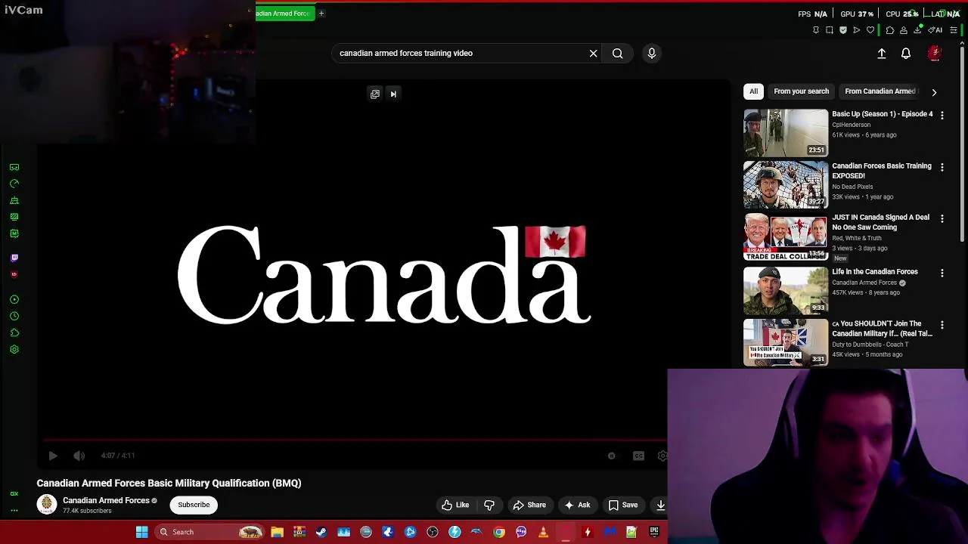Open the Windows Start menu

click(141, 532)
